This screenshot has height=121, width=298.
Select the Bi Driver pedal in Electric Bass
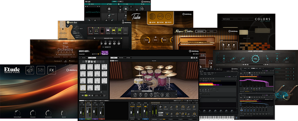pos(97,31)
